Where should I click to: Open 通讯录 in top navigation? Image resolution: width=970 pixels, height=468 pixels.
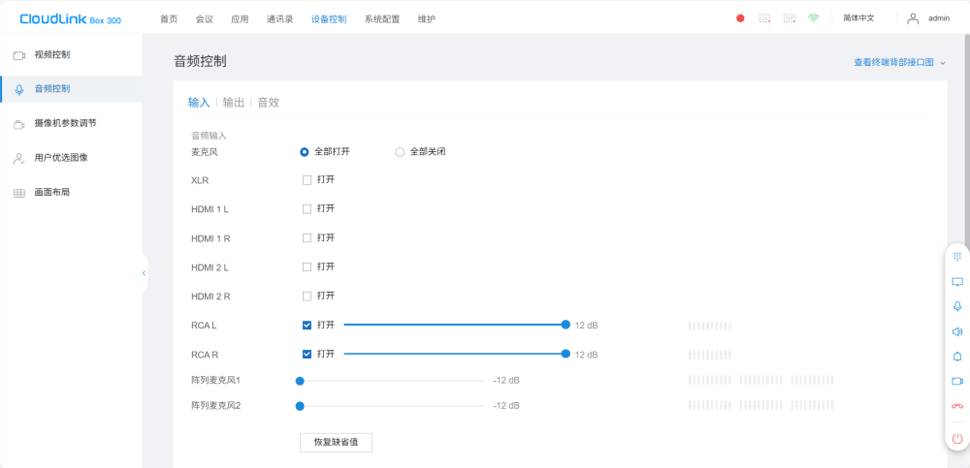pos(280,19)
